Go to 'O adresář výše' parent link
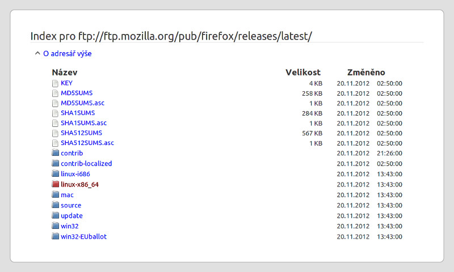This screenshot has height=272, width=454. [67, 53]
